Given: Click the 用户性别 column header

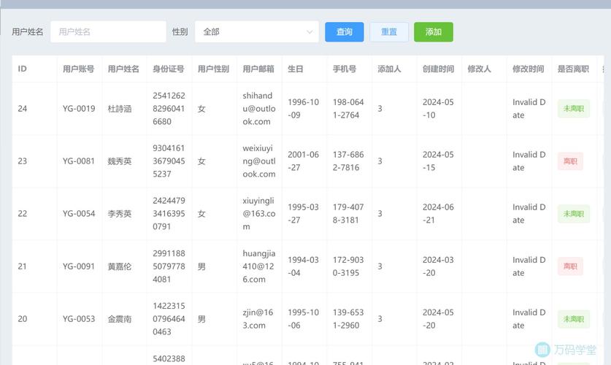Looking at the screenshot, I should click(214, 69).
